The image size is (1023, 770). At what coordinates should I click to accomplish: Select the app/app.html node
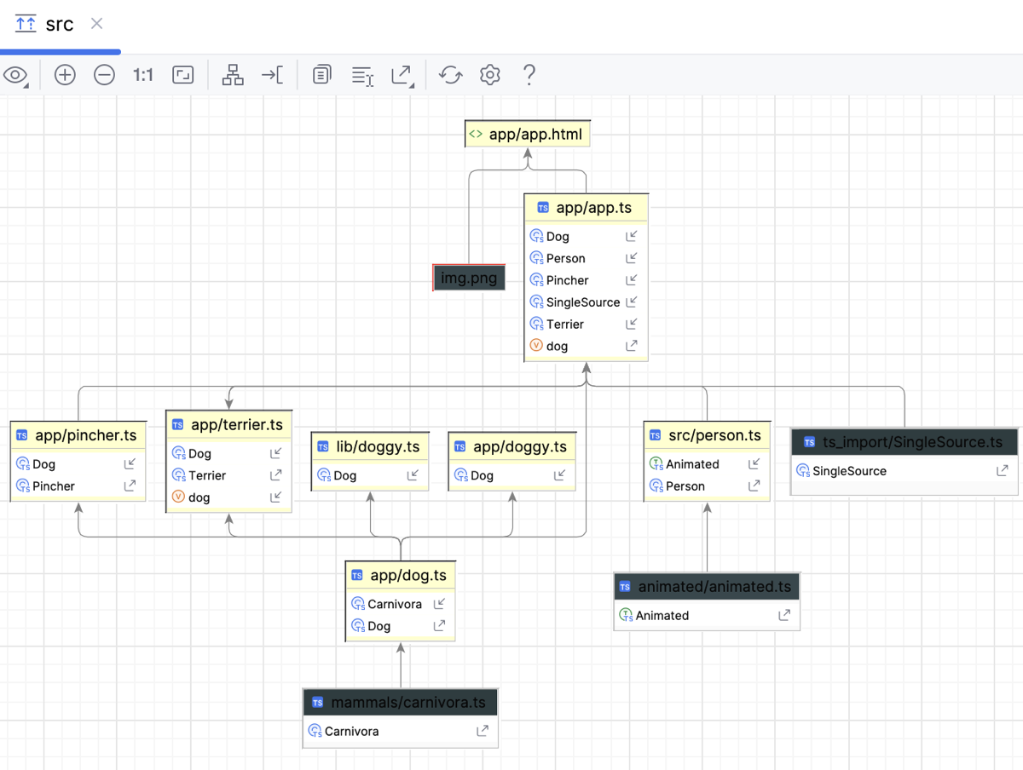(x=528, y=134)
